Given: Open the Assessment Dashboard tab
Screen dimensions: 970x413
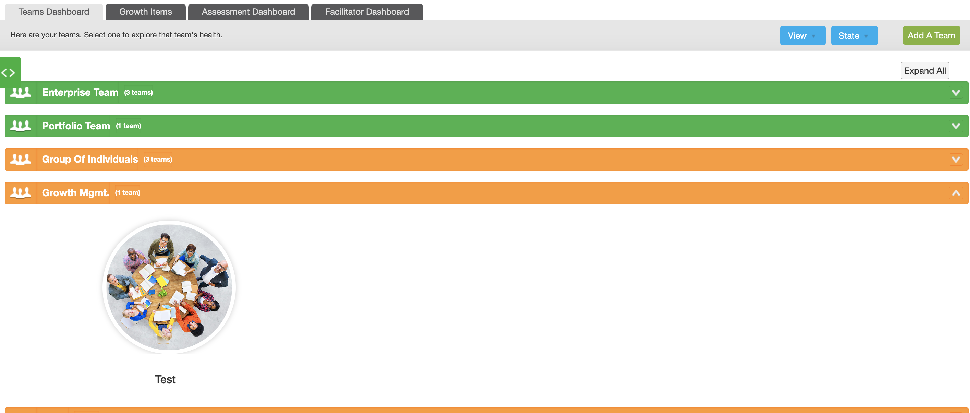Looking at the screenshot, I should tap(248, 12).
